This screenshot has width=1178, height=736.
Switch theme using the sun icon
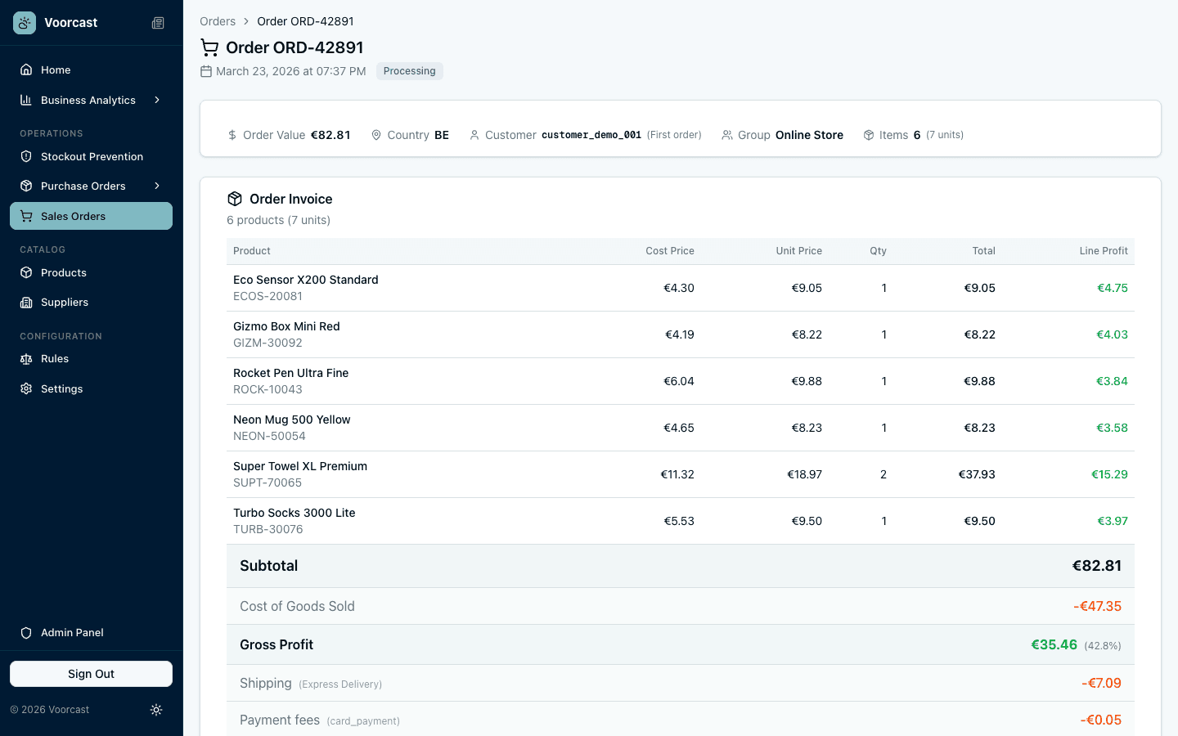(156, 710)
